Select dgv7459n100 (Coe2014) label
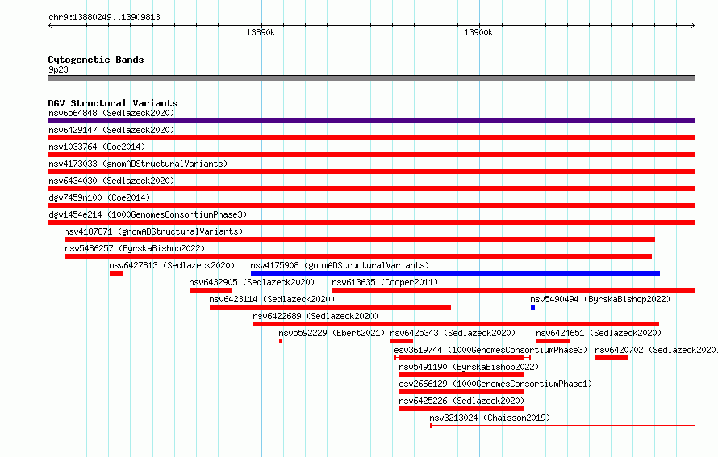This screenshot has width=718, height=457. 99,197
